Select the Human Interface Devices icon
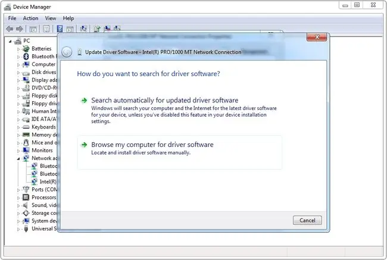 click(x=26, y=111)
